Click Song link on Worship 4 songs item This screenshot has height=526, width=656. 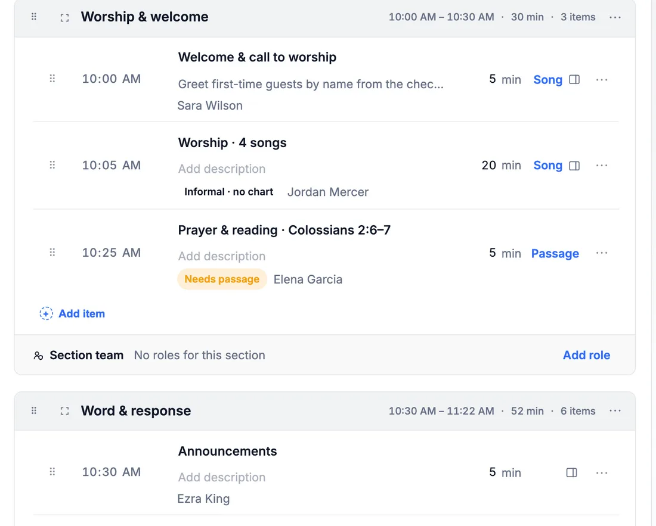pyautogui.click(x=547, y=166)
